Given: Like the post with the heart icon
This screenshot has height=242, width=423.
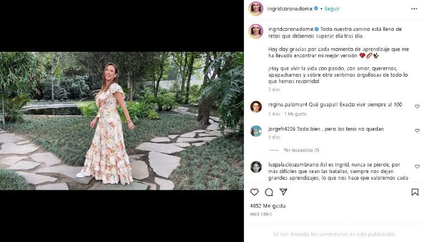Looking at the screenshot, I should click(254, 192).
